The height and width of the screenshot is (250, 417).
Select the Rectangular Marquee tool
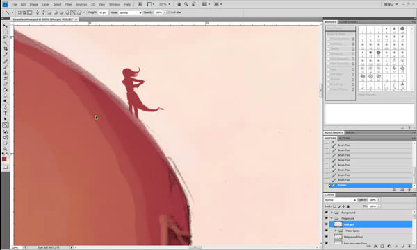tap(6, 32)
